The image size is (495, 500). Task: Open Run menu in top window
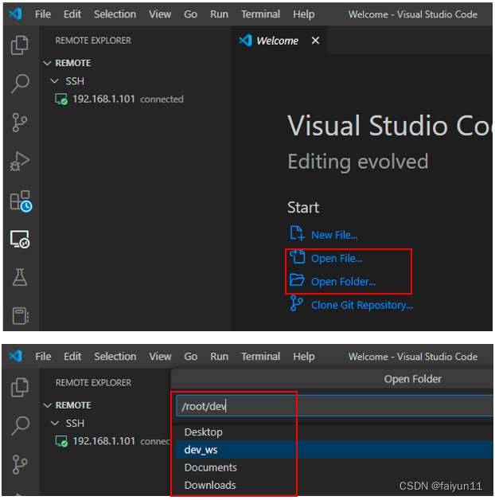(220, 14)
